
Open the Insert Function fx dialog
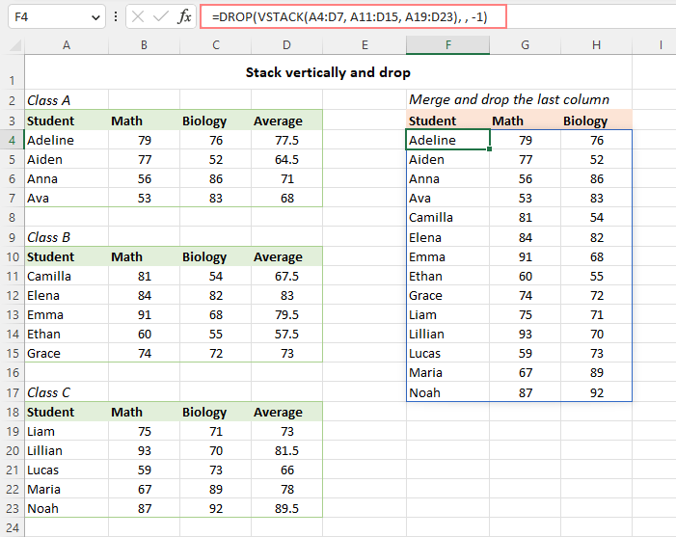185,17
